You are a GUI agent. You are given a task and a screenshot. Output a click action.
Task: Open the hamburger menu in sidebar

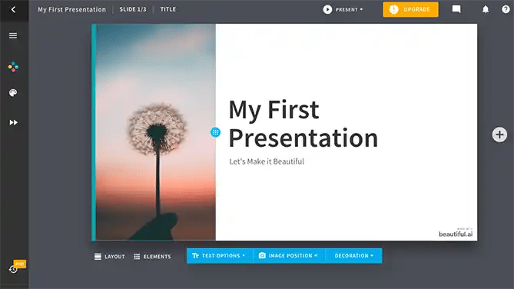pyautogui.click(x=13, y=35)
